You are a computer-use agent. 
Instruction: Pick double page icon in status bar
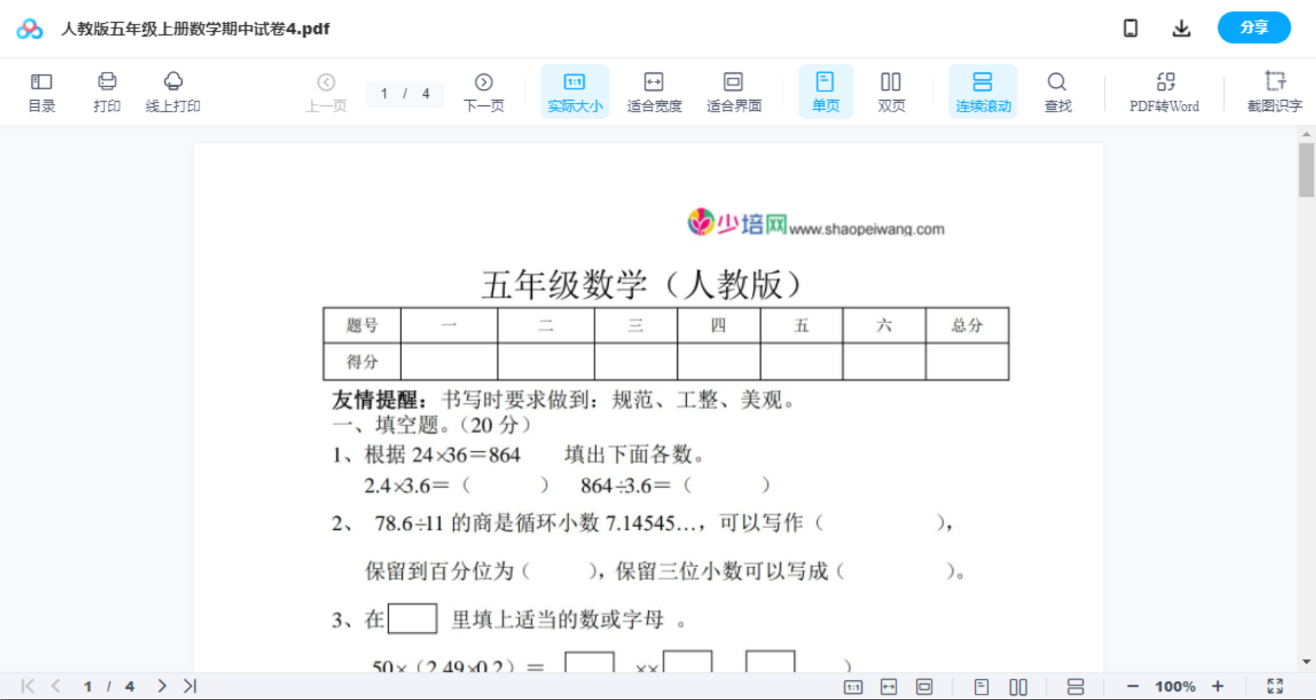point(1018,687)
